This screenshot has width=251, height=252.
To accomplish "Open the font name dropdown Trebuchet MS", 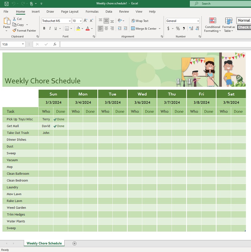I will click(x=70, y=21).
